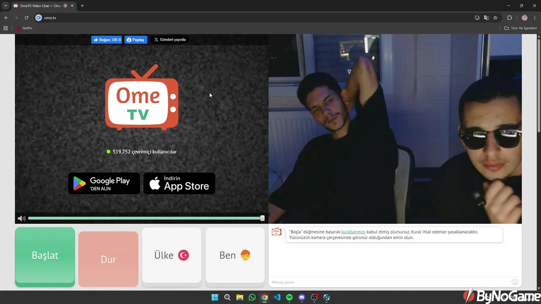Image resolution: width=541 pixels, height=304 pixels.
Task: Open the Tüm Yer İşaretleri folder
Action: click(x=520, y=28)
